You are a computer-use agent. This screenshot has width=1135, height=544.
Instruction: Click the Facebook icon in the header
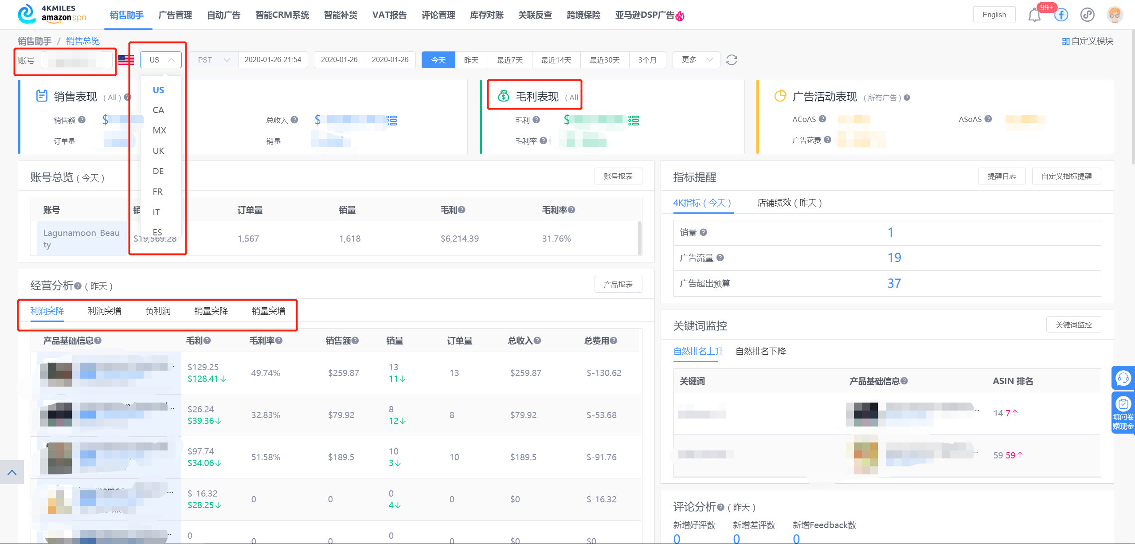[1061, 15]
